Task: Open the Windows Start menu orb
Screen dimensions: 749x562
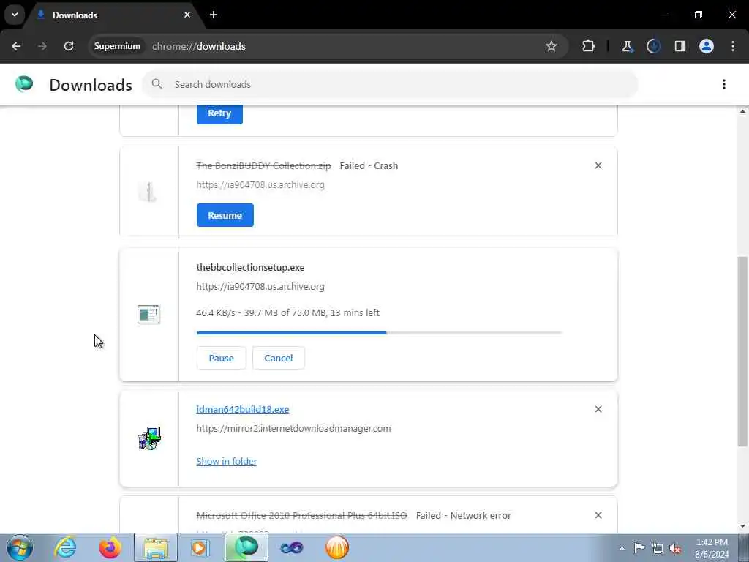Action: tap(20, 547)
